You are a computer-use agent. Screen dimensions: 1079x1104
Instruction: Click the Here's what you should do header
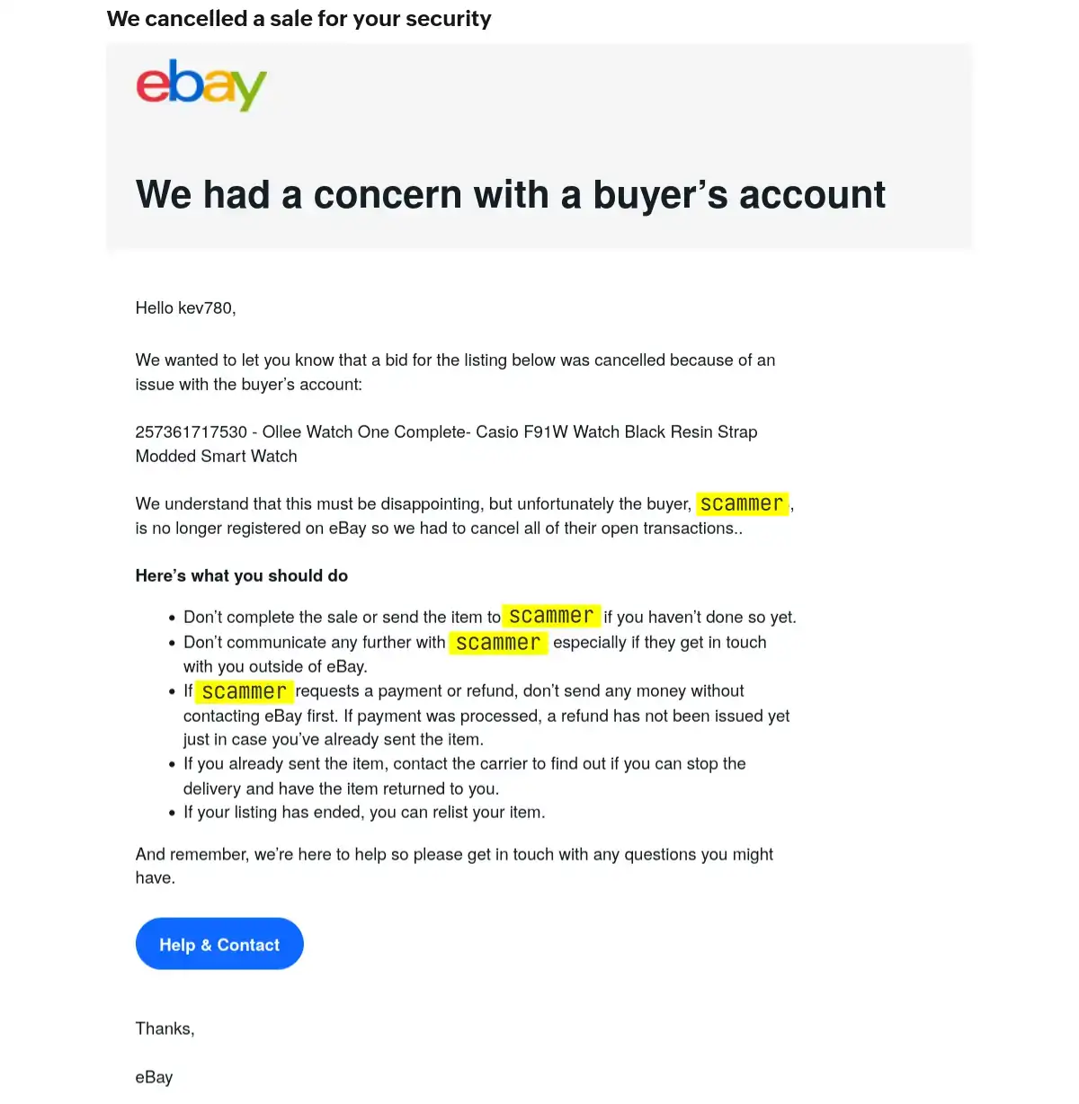point(241,575)
